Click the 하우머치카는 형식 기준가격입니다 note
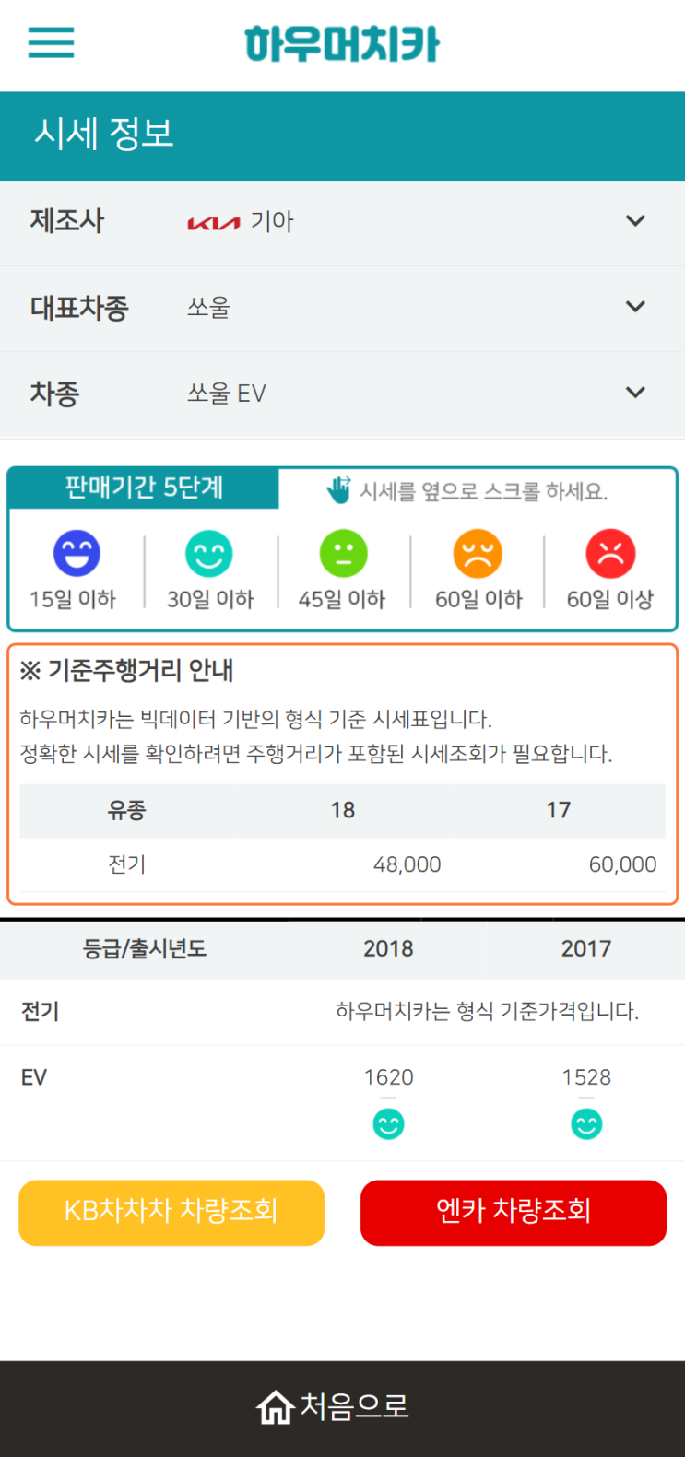This screenshot has width=685, height=1457. tap(487, 1012)
